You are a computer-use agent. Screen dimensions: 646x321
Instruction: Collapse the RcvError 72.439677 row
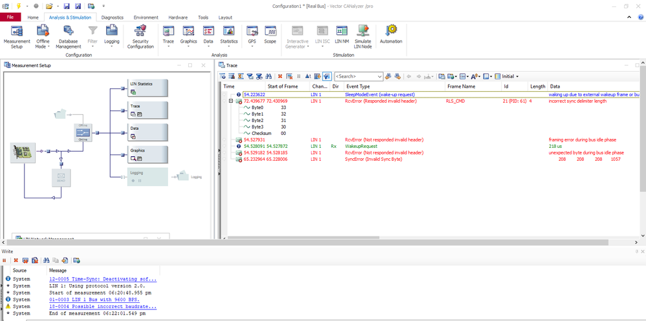[231, 101]
